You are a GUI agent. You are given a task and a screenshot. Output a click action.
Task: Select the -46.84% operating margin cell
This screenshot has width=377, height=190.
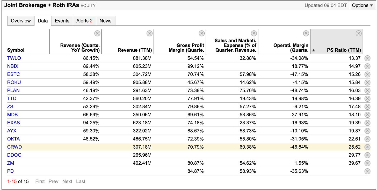(299, 147)
